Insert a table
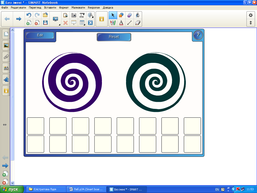This screenshot has height=193, width=257. click(82, 23)
